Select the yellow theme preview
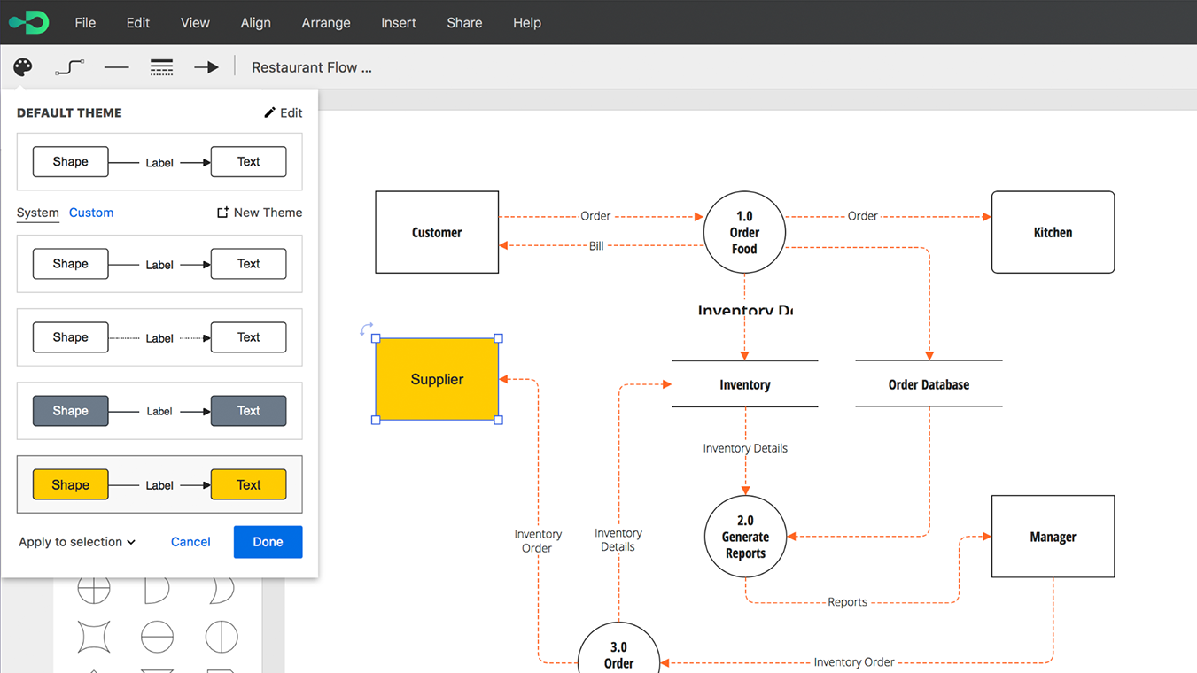This screenshot has width=1197, height=673. (159, 484)
